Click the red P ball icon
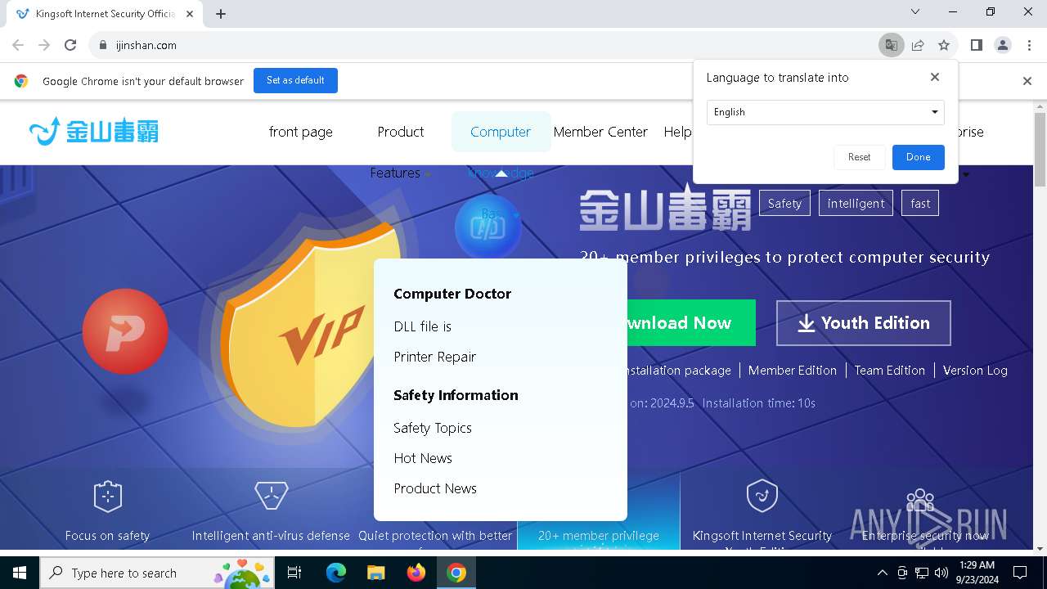This screenshot has width=1047, height=589. [x=125, y=331]
